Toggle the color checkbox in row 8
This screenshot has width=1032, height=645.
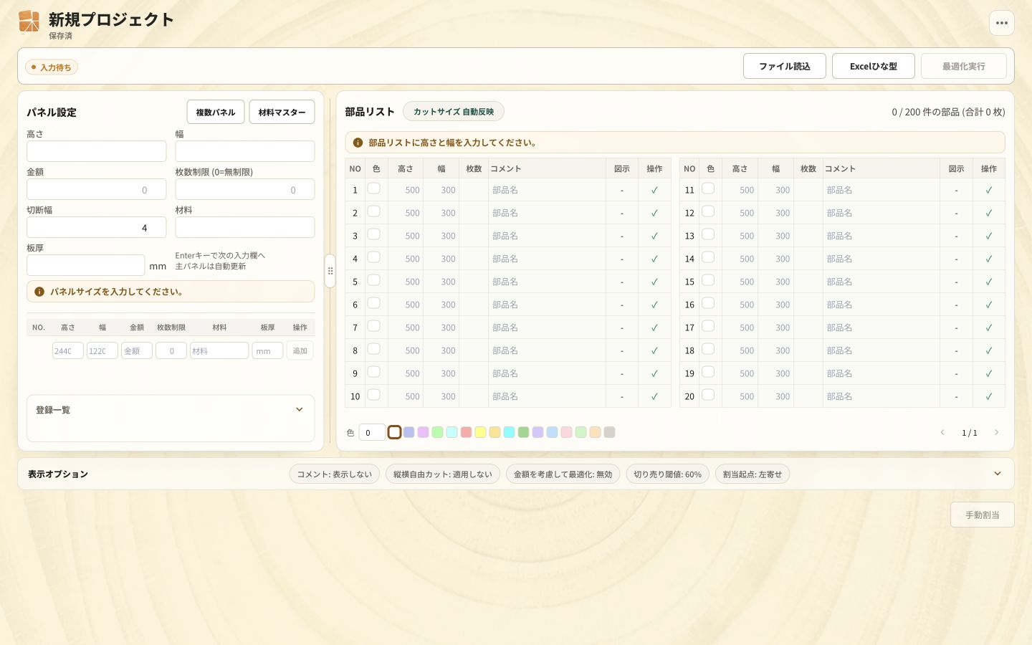click(x=373, y=349)
